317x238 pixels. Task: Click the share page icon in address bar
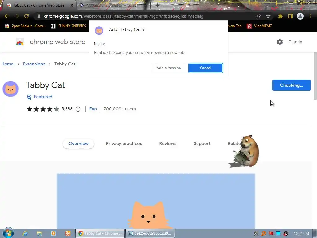click(x=258, y=16)
